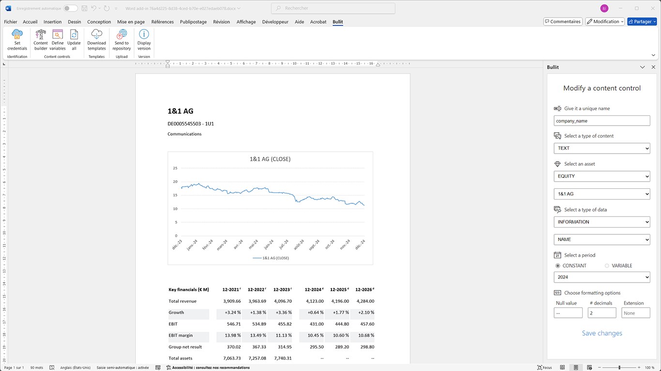661x371 pixels.
Task: Click the 1&1 AG document heading
Action: tap(180, 111)
